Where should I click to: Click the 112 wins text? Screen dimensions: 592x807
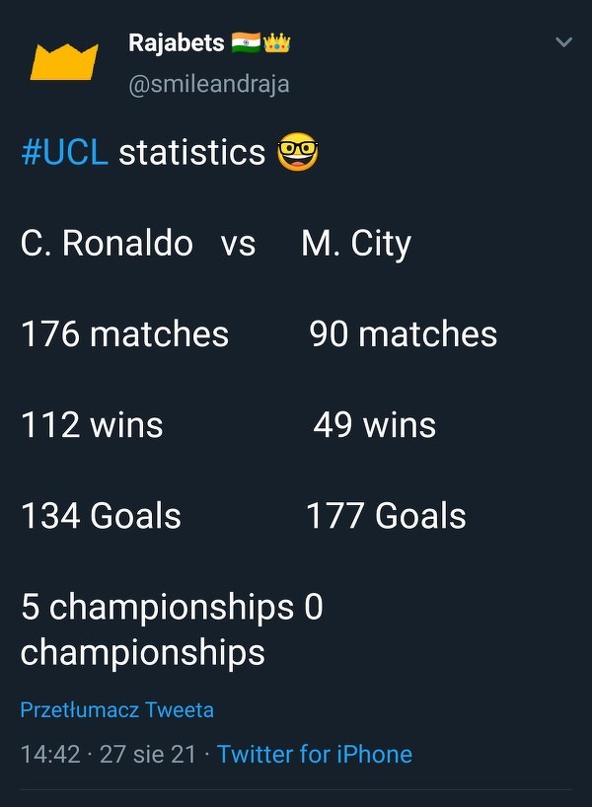pos(92,425)
